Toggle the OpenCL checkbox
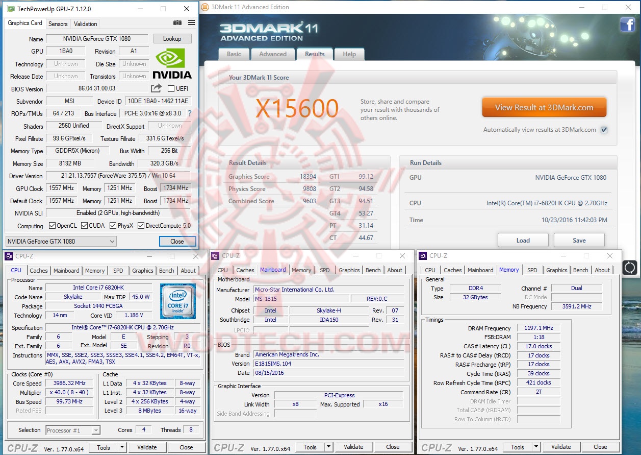Screen dimensions: 641x455 (52, 226)
